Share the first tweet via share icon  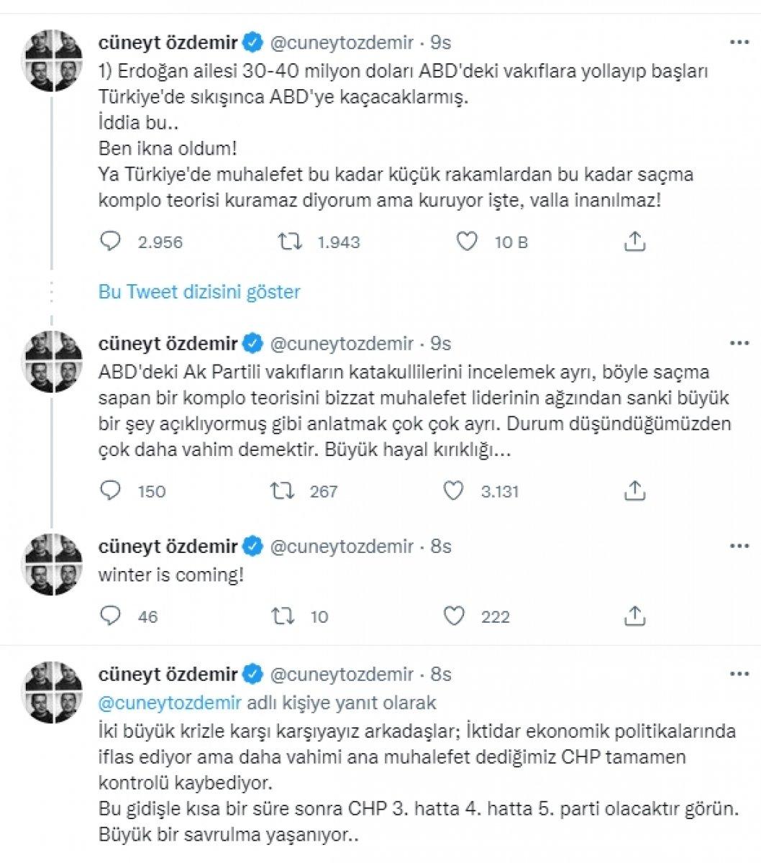tap(634, 242)
